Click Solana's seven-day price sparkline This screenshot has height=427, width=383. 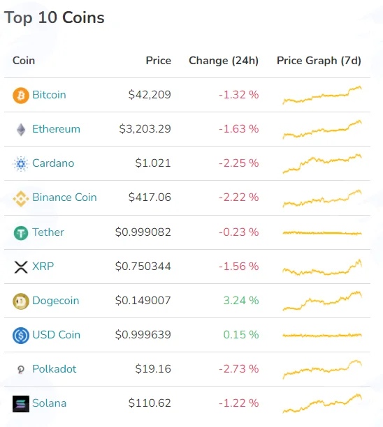322,403
